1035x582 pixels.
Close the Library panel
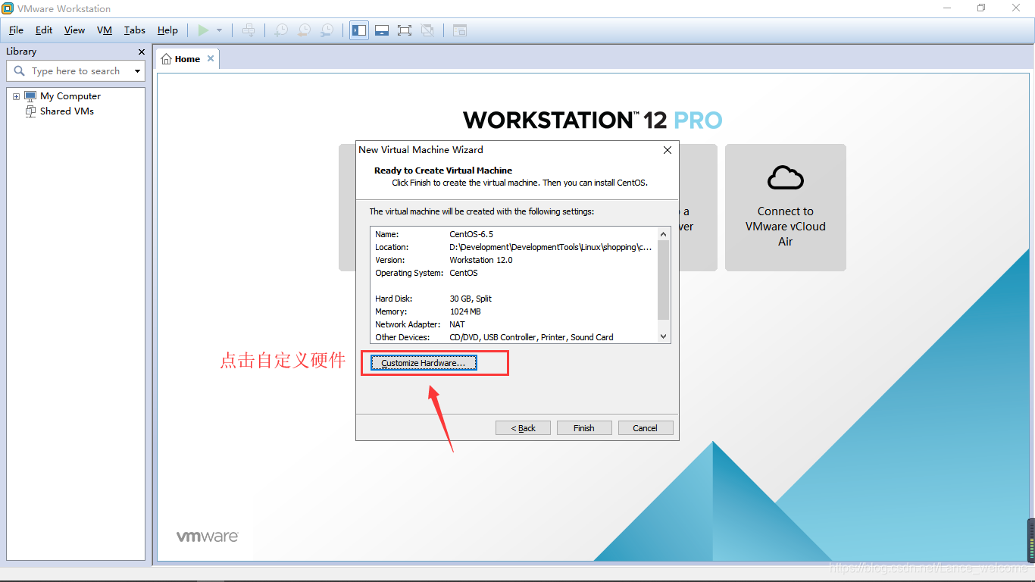click(x=141, y=52)
